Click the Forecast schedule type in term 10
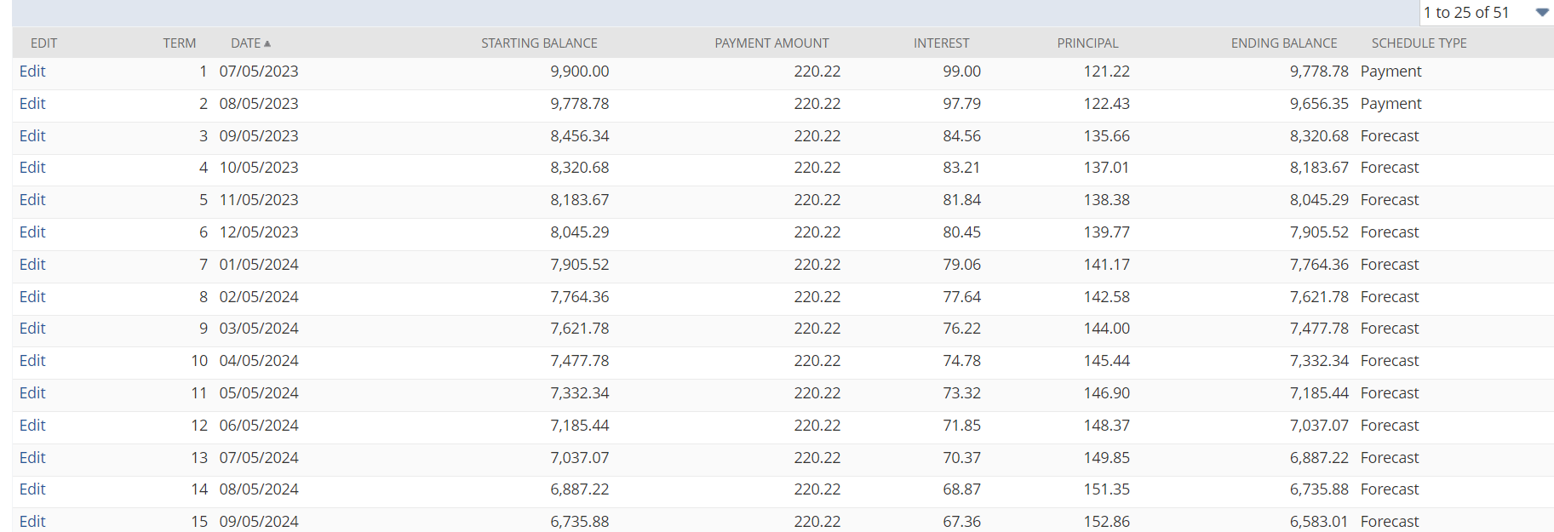Image resolution: width=1554 pixels, height=532 pixels. (x=1390, y=361)
